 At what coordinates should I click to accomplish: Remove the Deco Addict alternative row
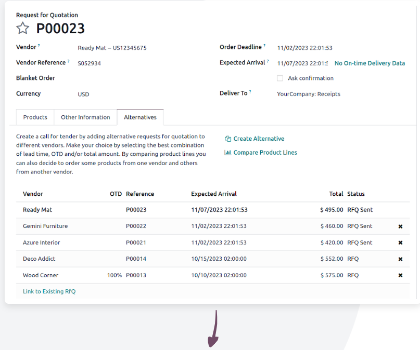pyautogui.click(x=400, y=259)
